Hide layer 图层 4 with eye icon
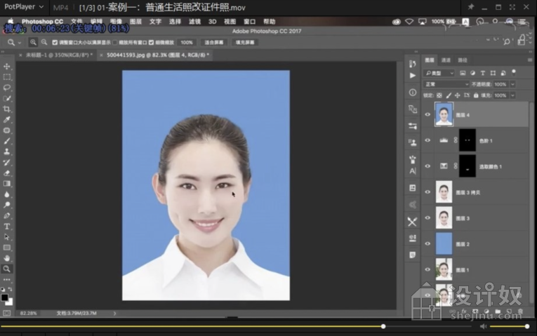 point(427,114)
